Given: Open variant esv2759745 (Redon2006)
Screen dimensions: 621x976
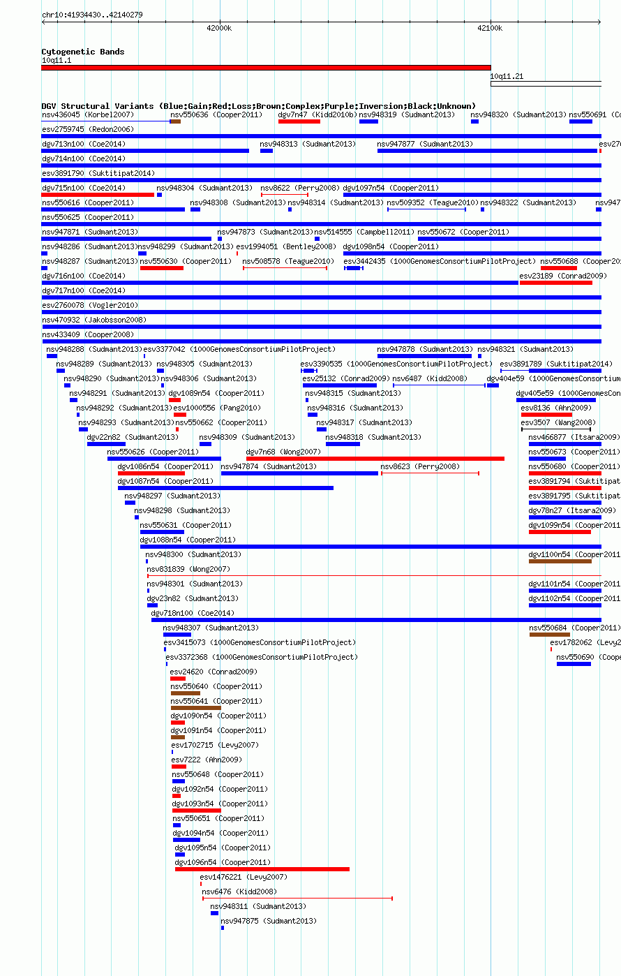Looking at the screenshot, I should click(87, 129).
